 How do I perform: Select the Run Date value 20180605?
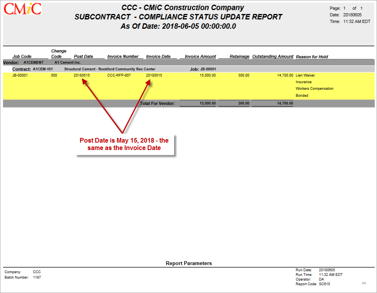coord(327,270)
